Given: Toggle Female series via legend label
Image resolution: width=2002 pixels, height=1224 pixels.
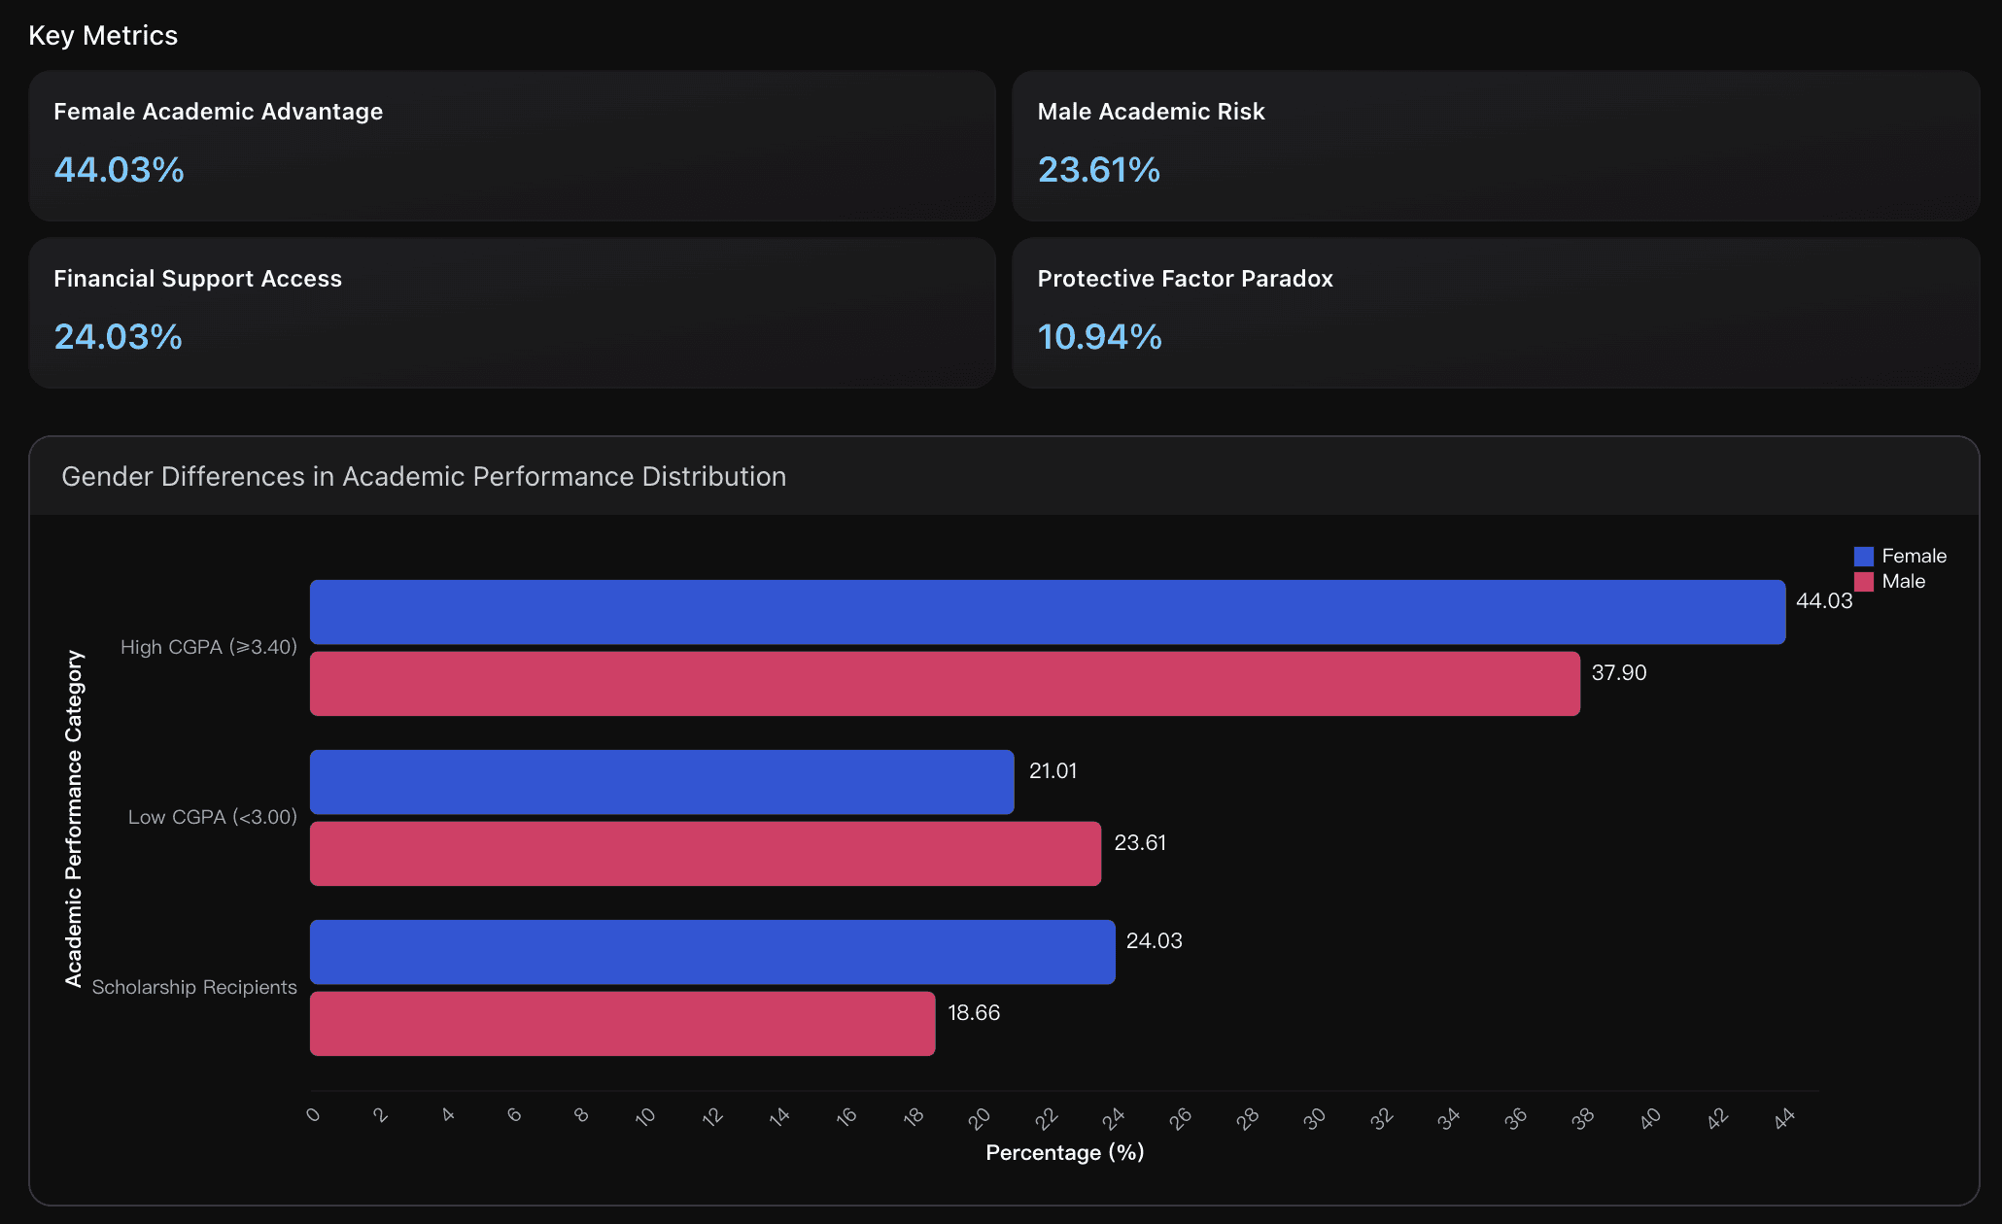Looking at the screenshot, I should coord(1914,557).
